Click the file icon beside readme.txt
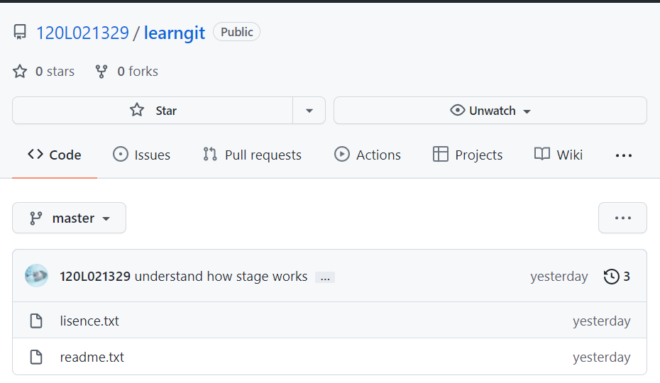The width and height of the screenshot is (660, 383). pos(36,357)
